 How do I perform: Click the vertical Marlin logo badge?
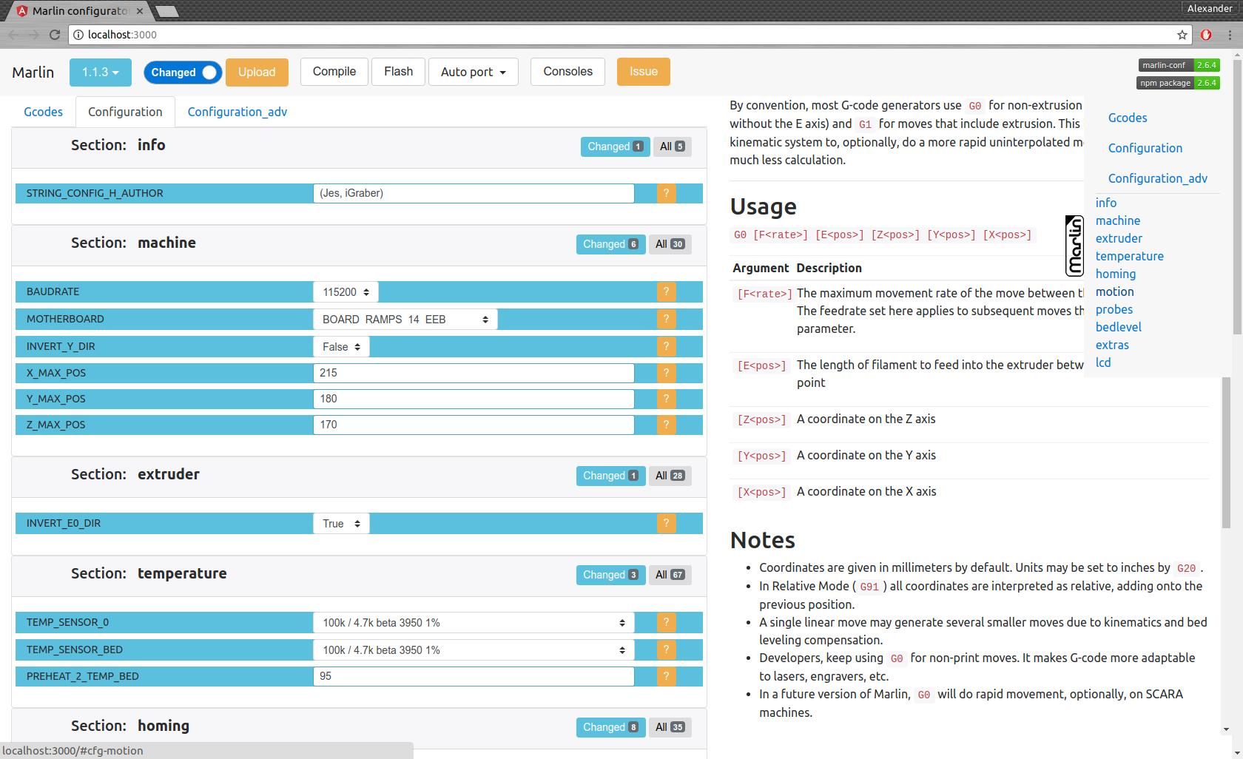1074,246
